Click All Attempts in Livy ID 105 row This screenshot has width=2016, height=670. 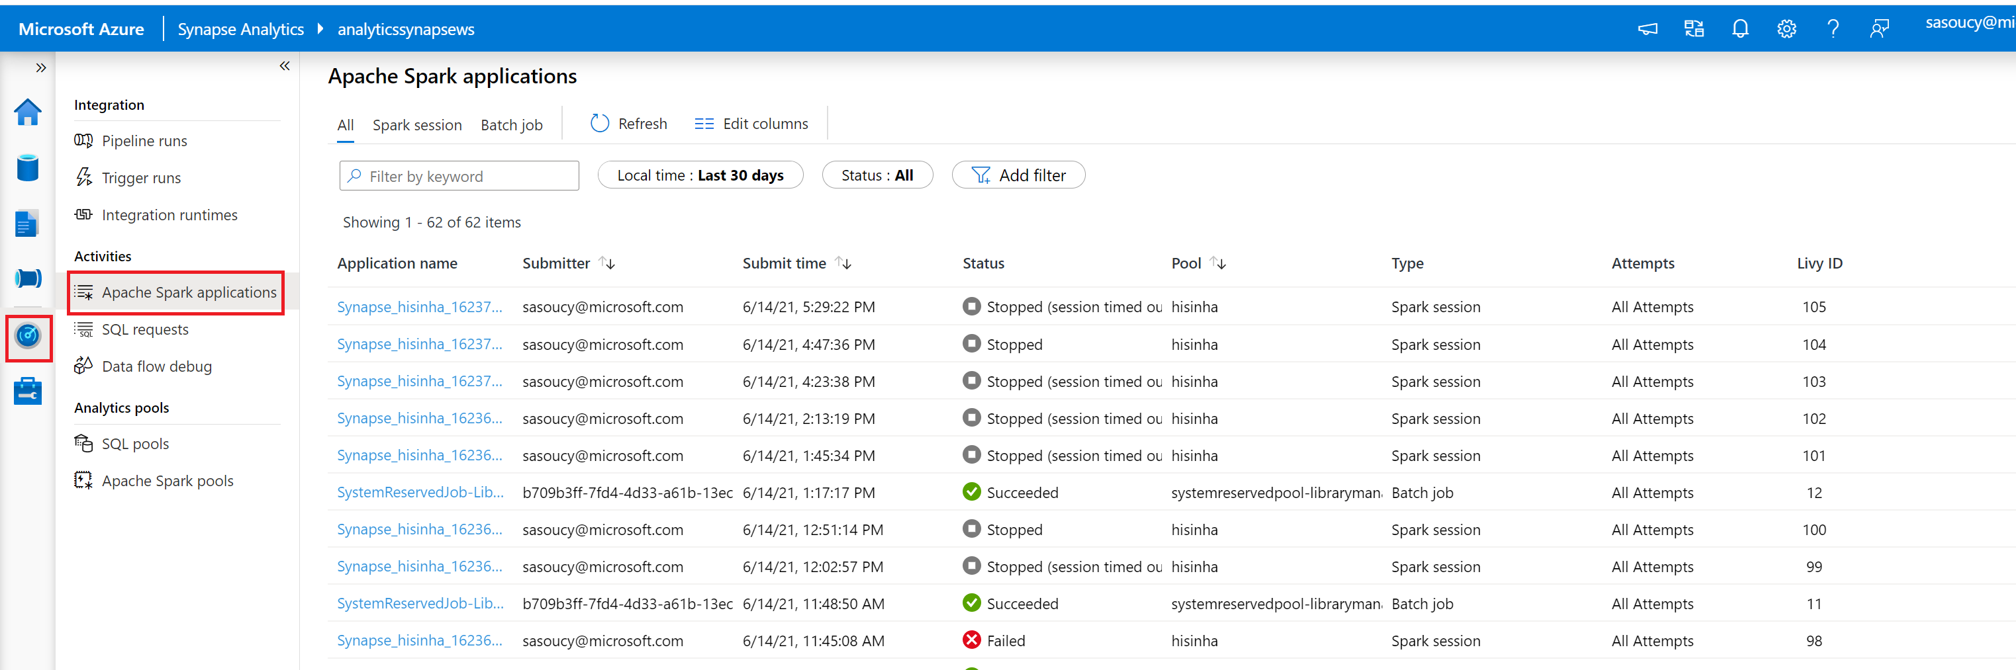[1652, 308]
